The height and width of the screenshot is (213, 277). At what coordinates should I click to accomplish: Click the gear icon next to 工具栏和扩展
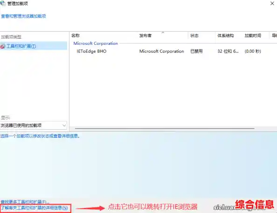point(3,46)
